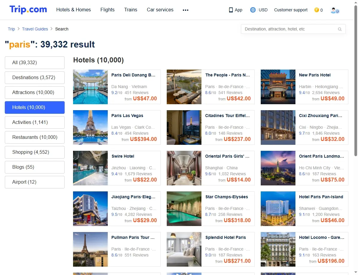
Task: Show Airport (12) results
Action: 35,182
